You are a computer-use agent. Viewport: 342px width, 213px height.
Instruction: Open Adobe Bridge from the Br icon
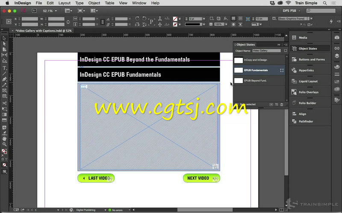tap(34, 11)
